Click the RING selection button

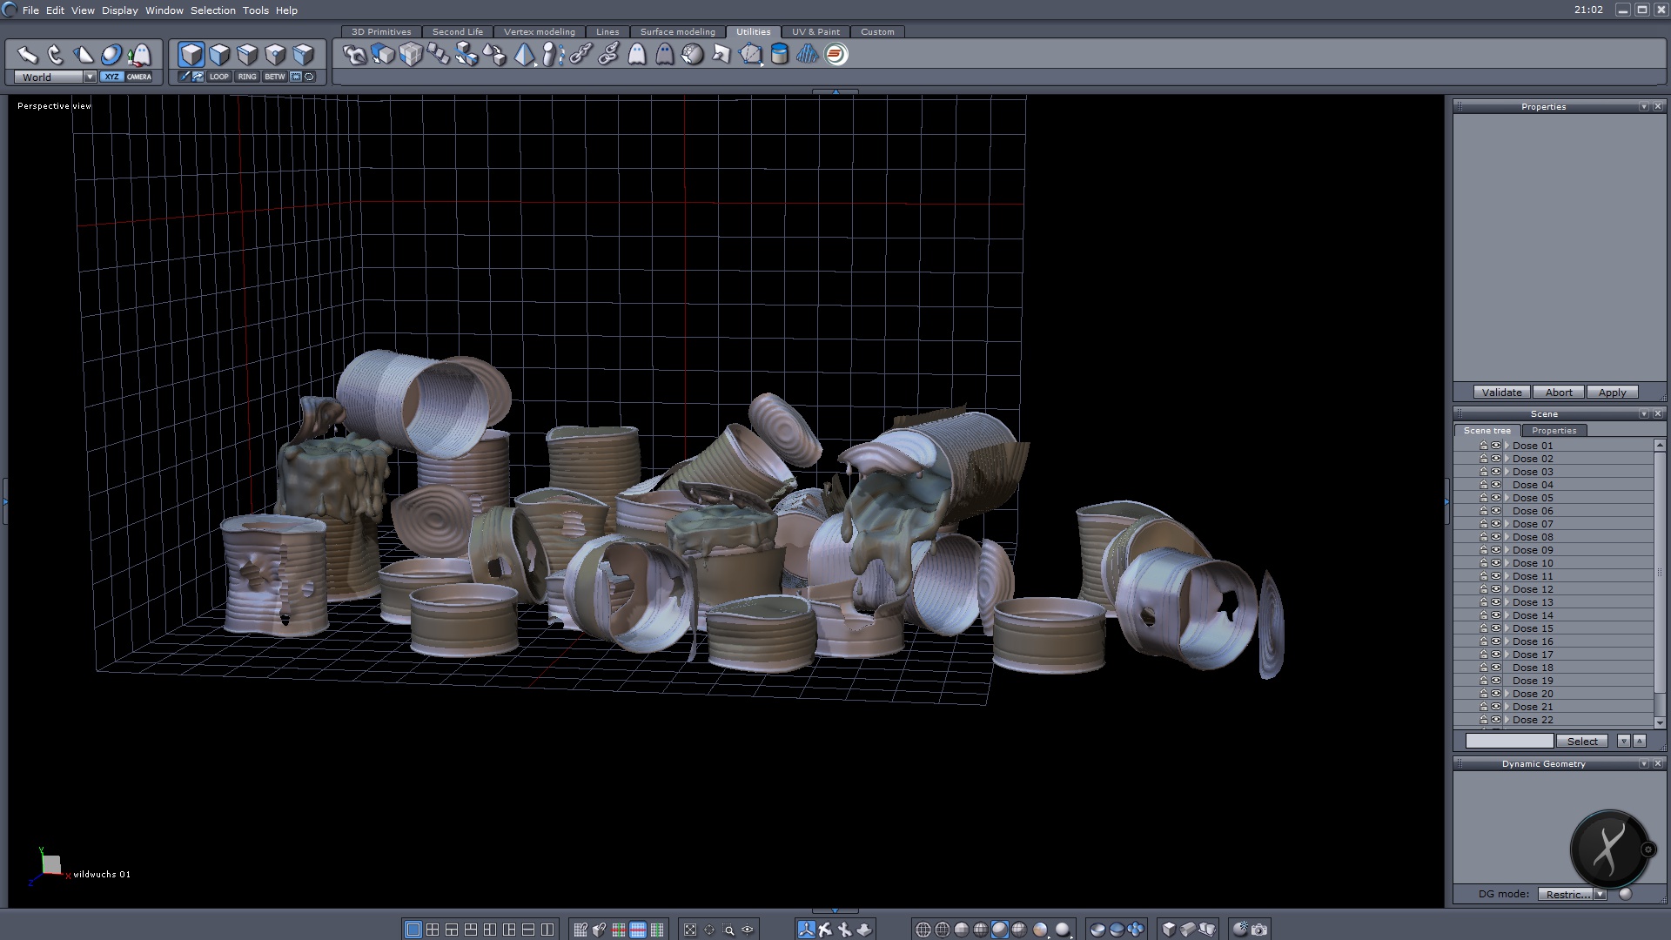[247, 77]
